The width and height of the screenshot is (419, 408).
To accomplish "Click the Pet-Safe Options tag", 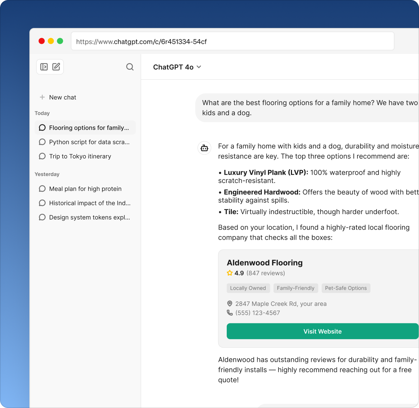I will pyautogui.click(x=346, y=288).
